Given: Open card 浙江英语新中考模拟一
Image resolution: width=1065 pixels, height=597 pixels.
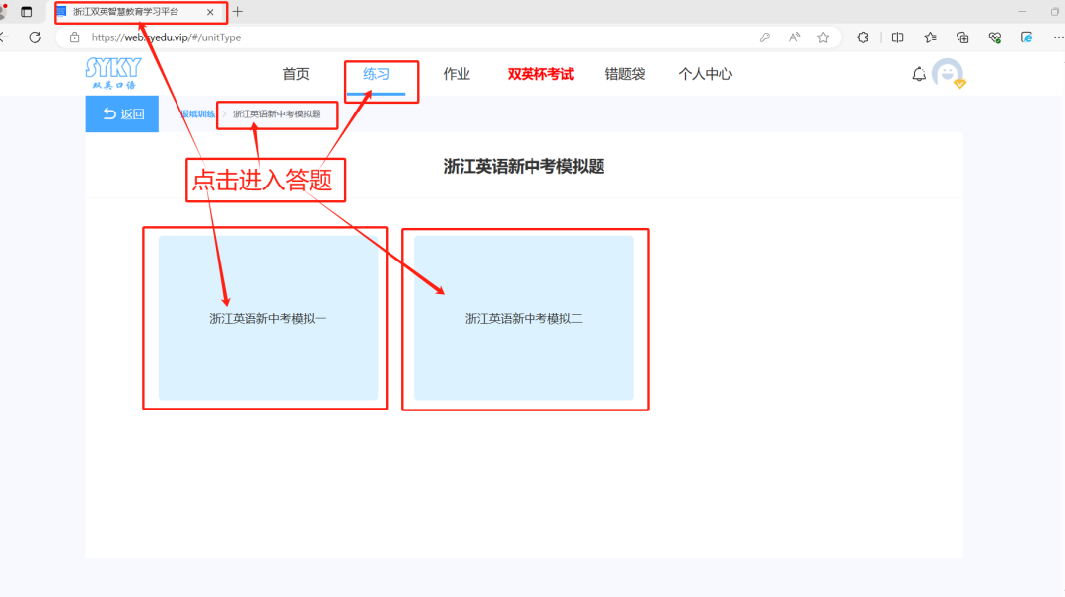Looking at the screenshot, I should [x=268, y=318].
